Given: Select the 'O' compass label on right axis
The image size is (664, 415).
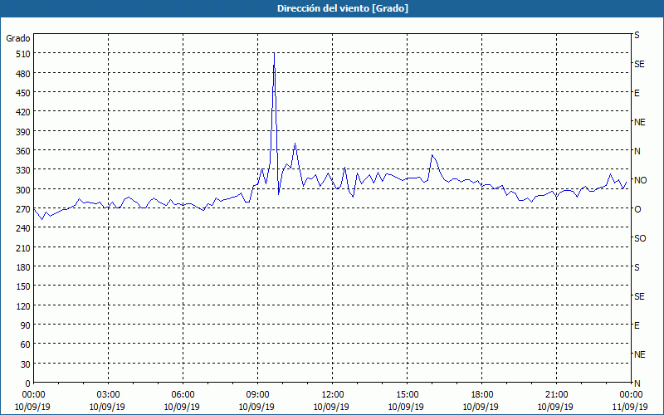Looking at the screenshot, I should click(637, 209).
